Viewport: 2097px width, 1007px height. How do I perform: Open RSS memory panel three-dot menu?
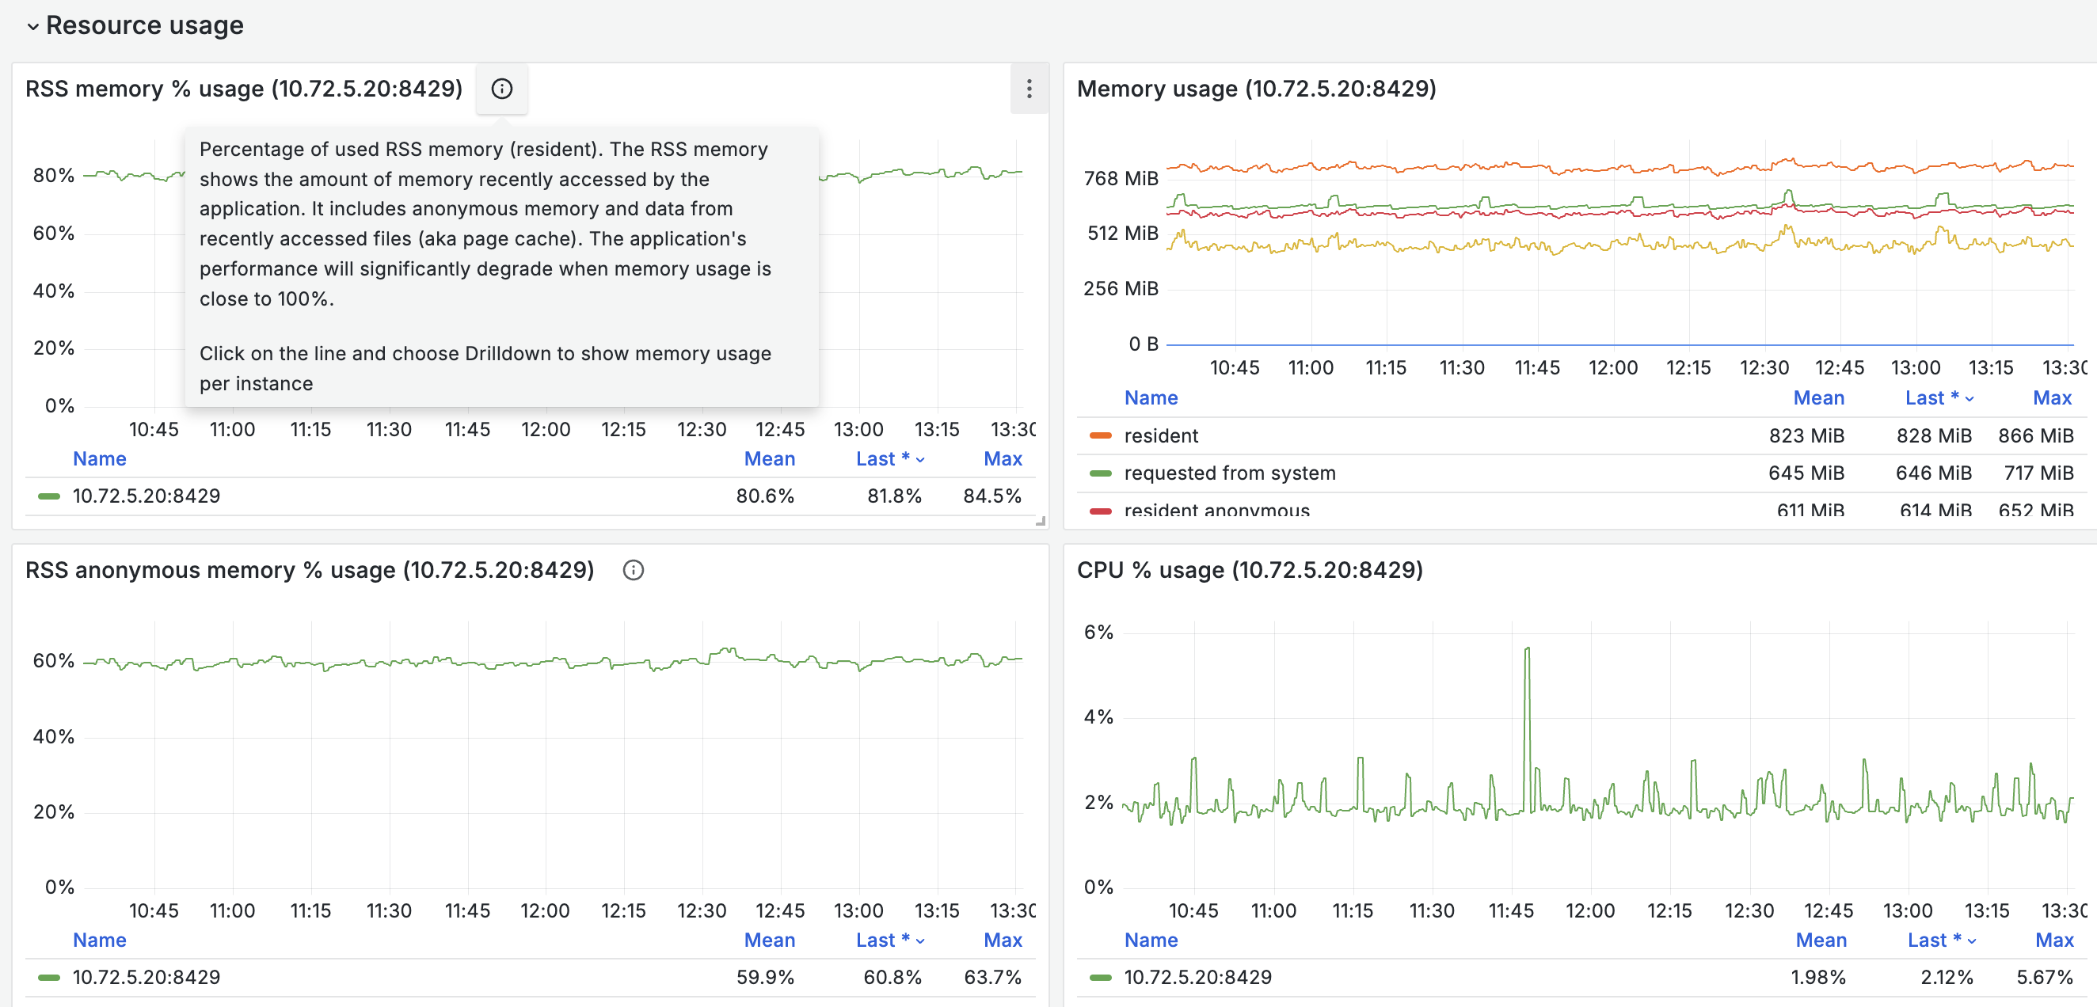(x=1029, y=89)
